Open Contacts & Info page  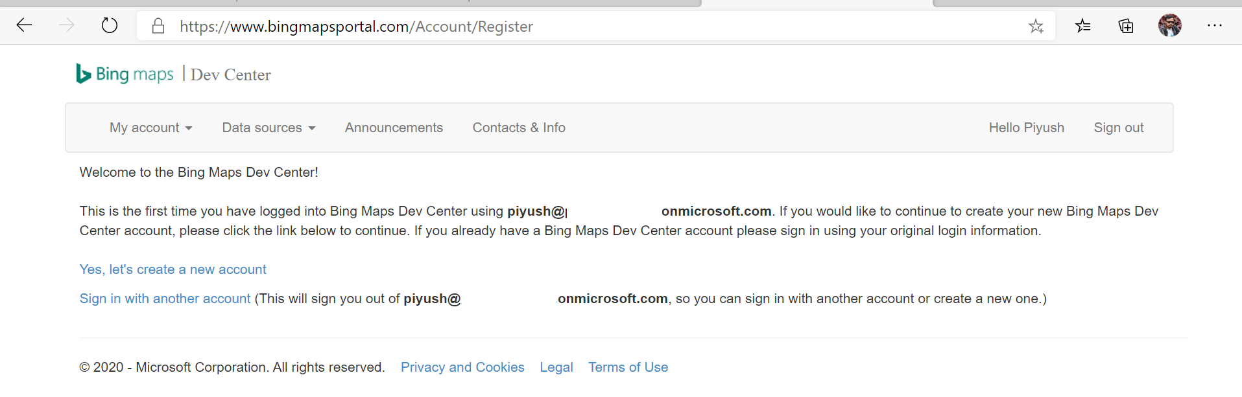tap(519, 128)
